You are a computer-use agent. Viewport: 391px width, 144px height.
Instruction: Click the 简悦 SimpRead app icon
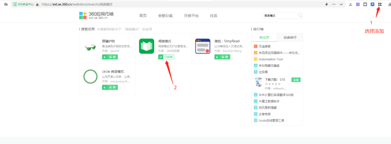click(x=202, y=46)
